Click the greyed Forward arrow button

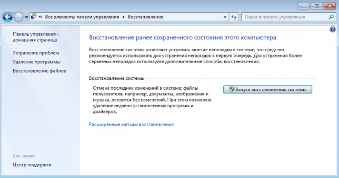point(19,17)
